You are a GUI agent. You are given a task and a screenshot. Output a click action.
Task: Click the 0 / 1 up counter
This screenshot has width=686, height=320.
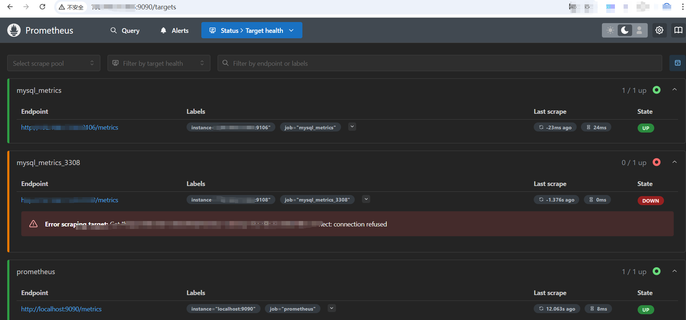(x=634, y=163)
